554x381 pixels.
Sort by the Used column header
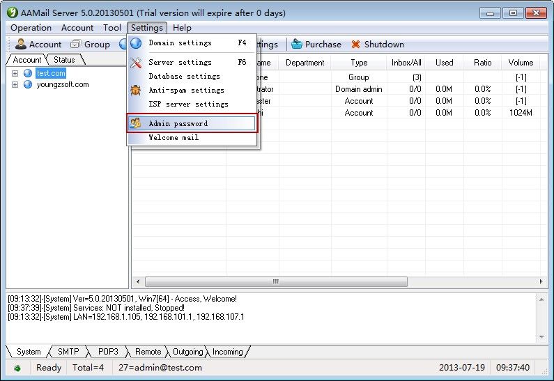click(444, 63)
